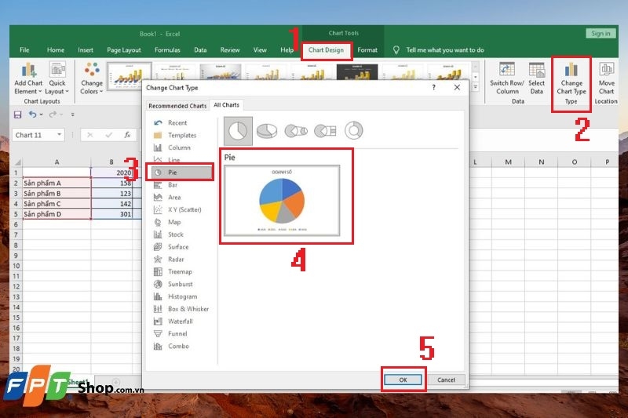The width and height of the screenshot is (628, 418).
Task: Choose Radar chart category
Action: click(177, 260)
